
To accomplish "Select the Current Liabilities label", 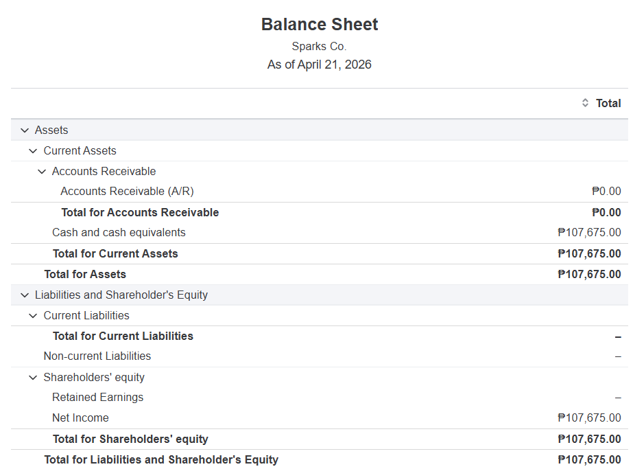I will tap(86, 316).
